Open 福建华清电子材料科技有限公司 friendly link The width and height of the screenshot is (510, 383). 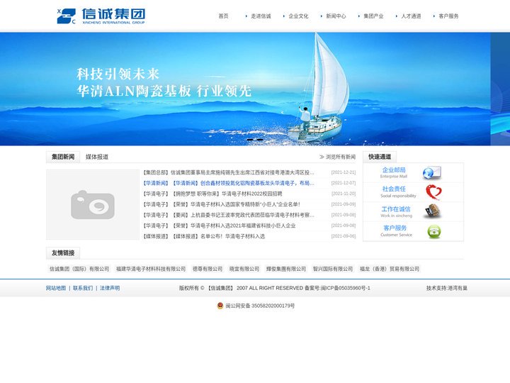click(151, 269)
